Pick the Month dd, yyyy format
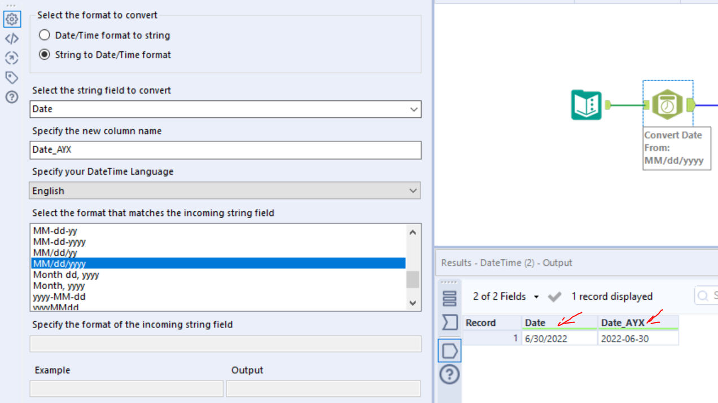718x403 pixels. [x=66, y=275]
